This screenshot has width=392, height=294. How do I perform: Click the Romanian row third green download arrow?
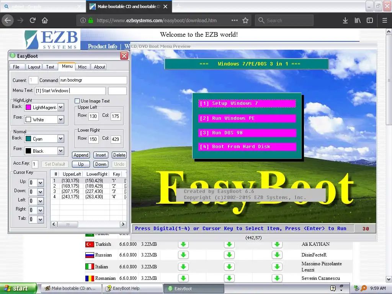tap(277, 278)
